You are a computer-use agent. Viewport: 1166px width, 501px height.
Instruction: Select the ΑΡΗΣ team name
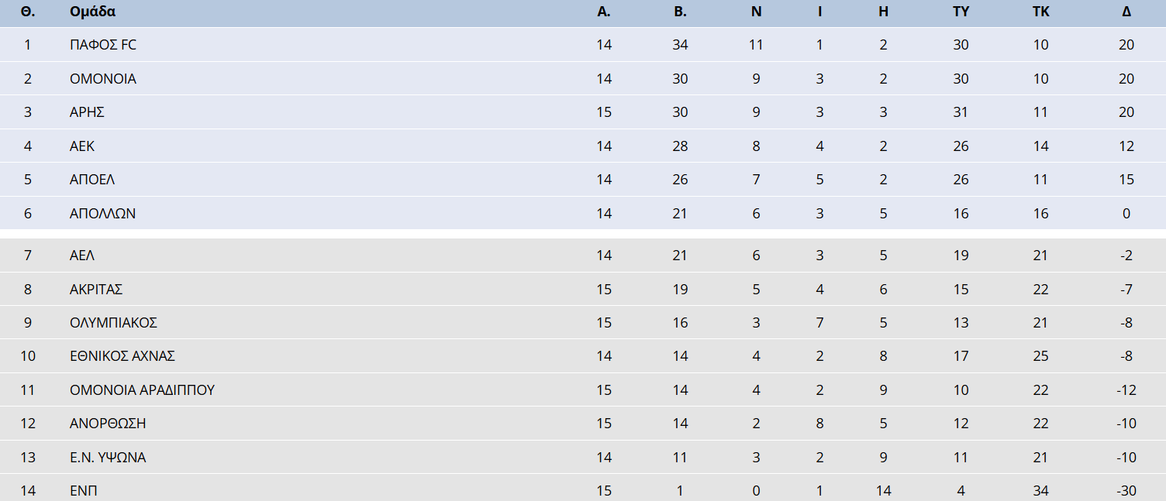pos(87,112)
